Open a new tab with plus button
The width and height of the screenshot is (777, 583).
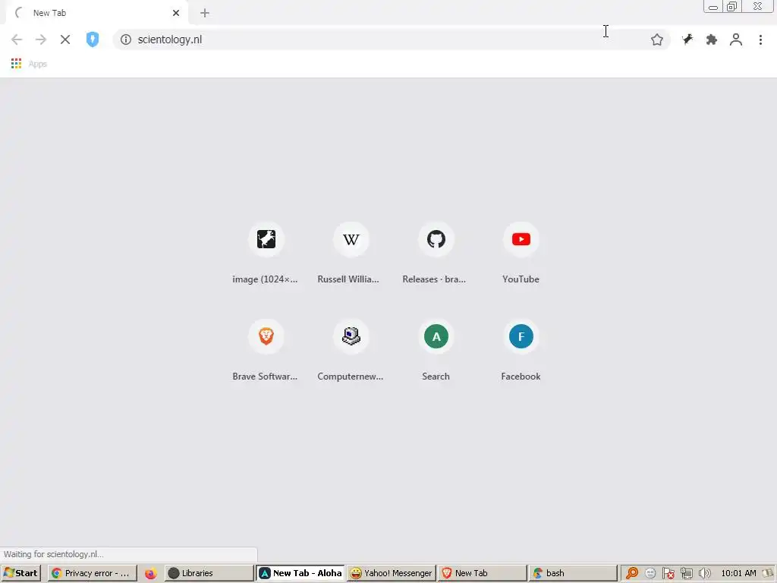pos(205,14)
